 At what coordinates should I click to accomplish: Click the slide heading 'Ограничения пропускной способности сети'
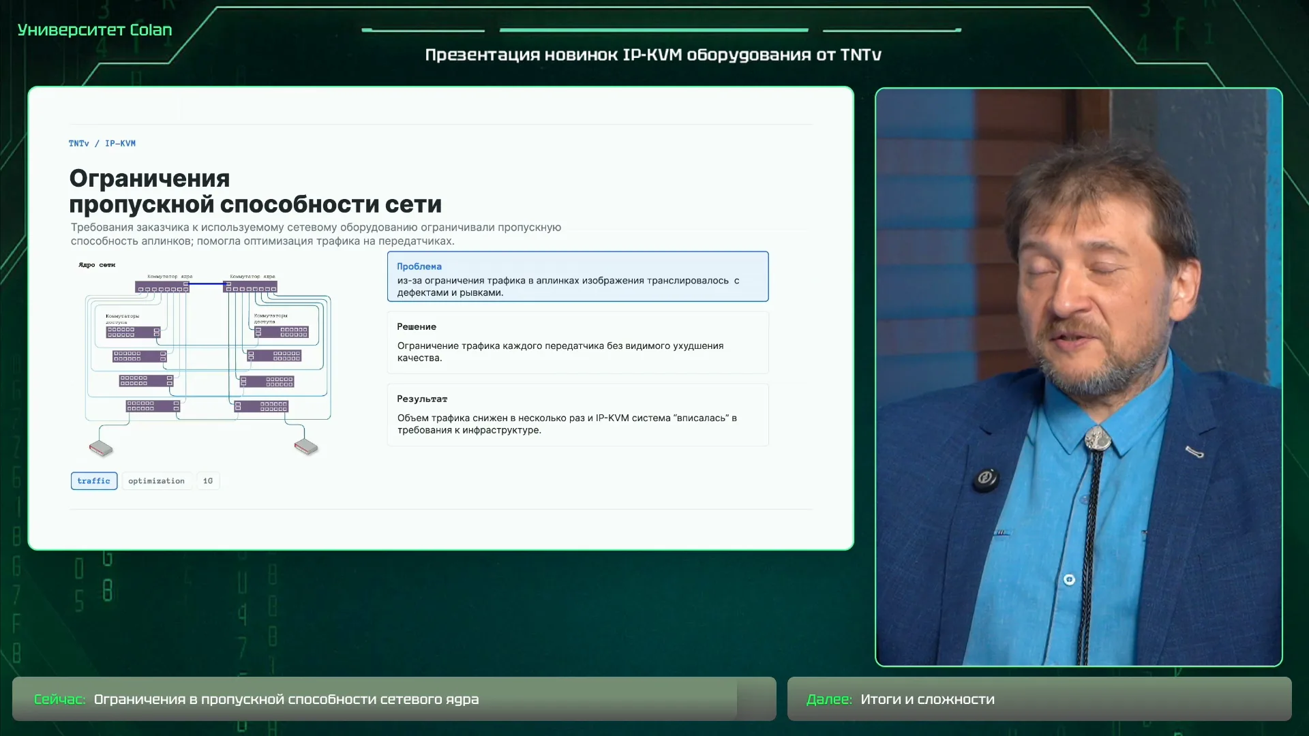(256, 191)
